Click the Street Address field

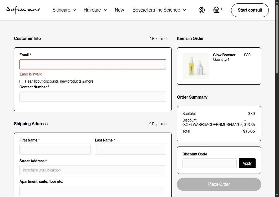tap(93, 170)
